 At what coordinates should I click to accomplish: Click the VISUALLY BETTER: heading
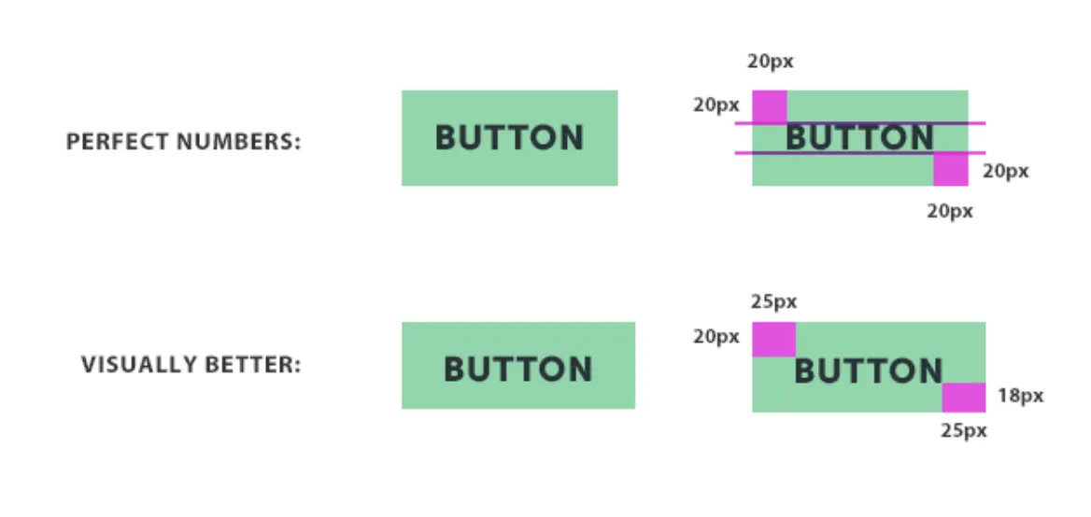(191, 365)
